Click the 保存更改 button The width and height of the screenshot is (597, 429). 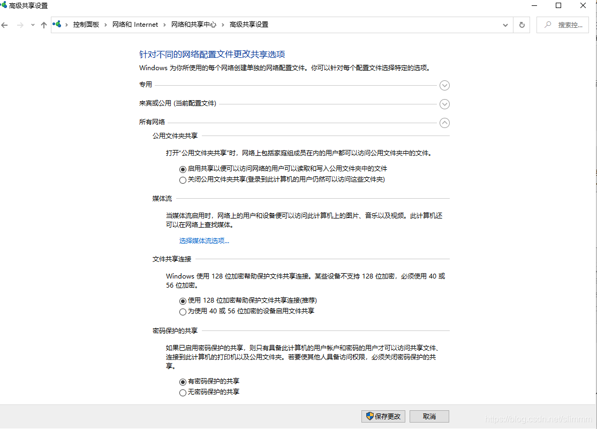pos(383,417)
